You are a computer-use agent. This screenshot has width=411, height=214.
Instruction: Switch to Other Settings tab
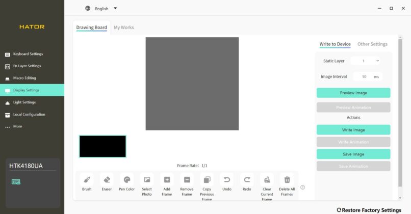pos(372,44)
